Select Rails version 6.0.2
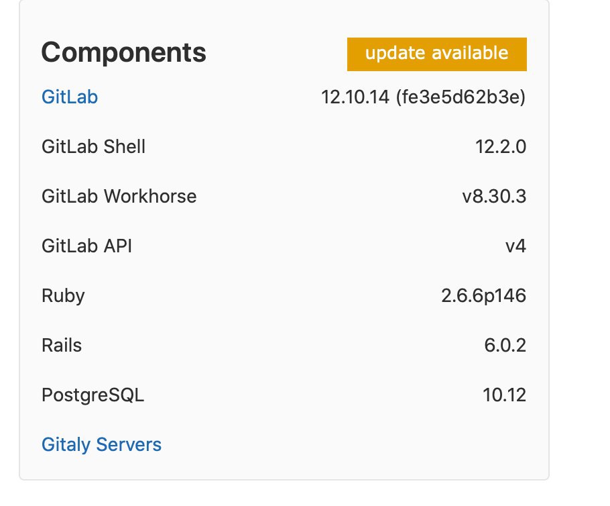 (505, 346)
